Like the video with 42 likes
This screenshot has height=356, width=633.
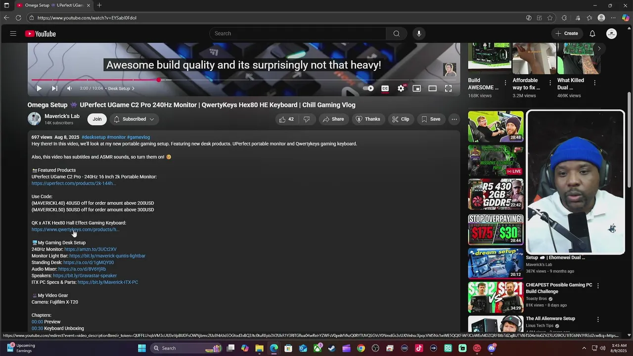[286, 119]
